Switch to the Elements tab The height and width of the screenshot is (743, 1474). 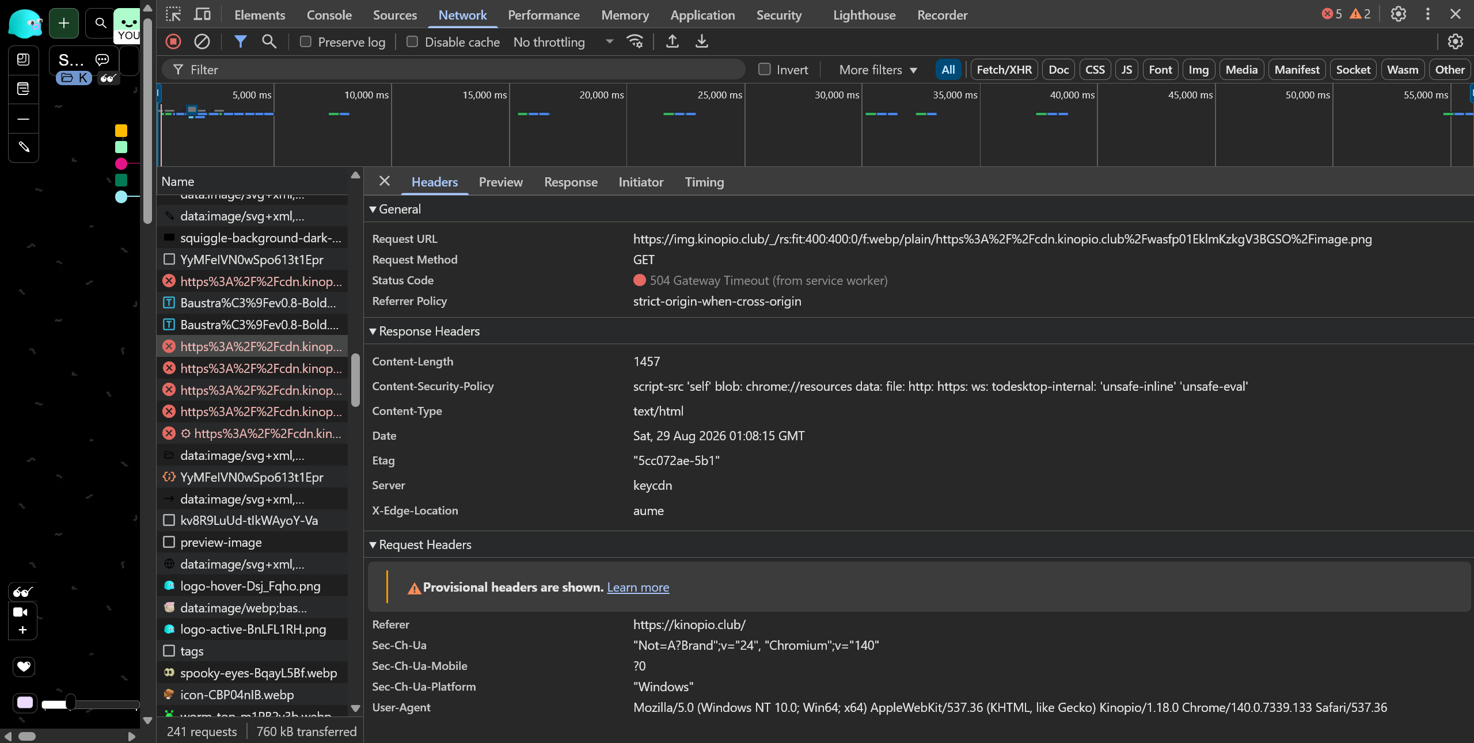pos(260,15)
